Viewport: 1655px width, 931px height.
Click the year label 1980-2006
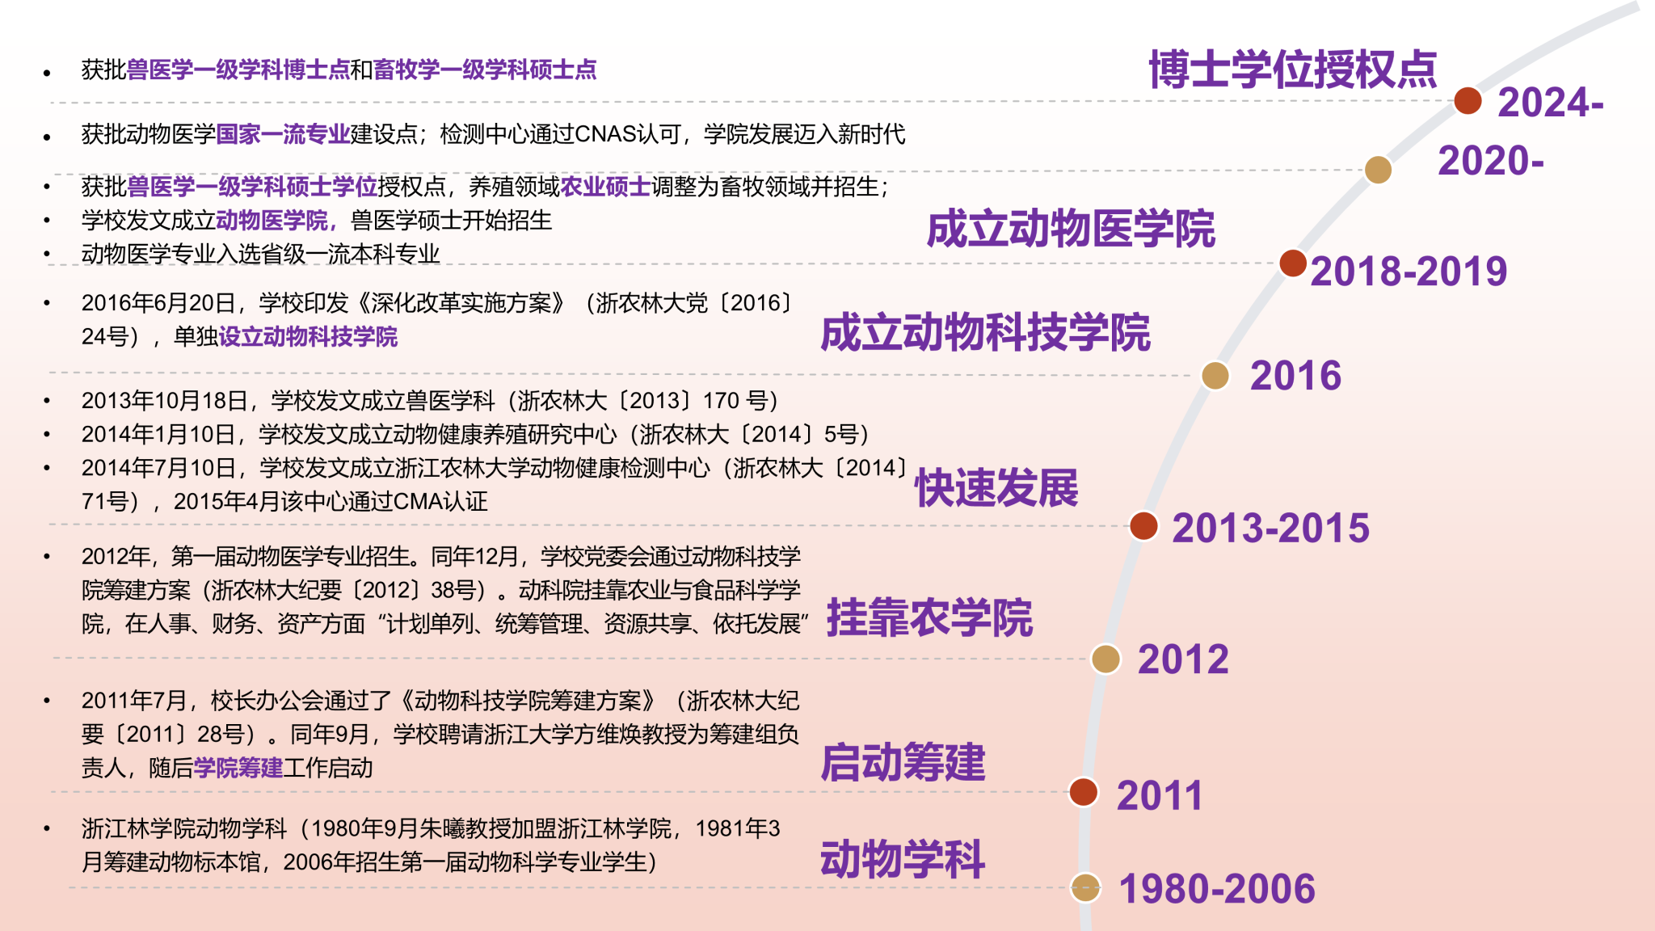(1217, 889)
